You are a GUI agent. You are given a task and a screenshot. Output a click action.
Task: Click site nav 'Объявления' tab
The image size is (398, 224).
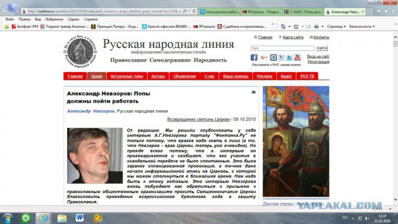pos(185,76)
